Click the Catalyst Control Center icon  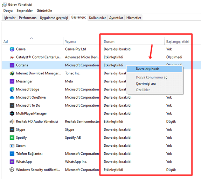12,57
